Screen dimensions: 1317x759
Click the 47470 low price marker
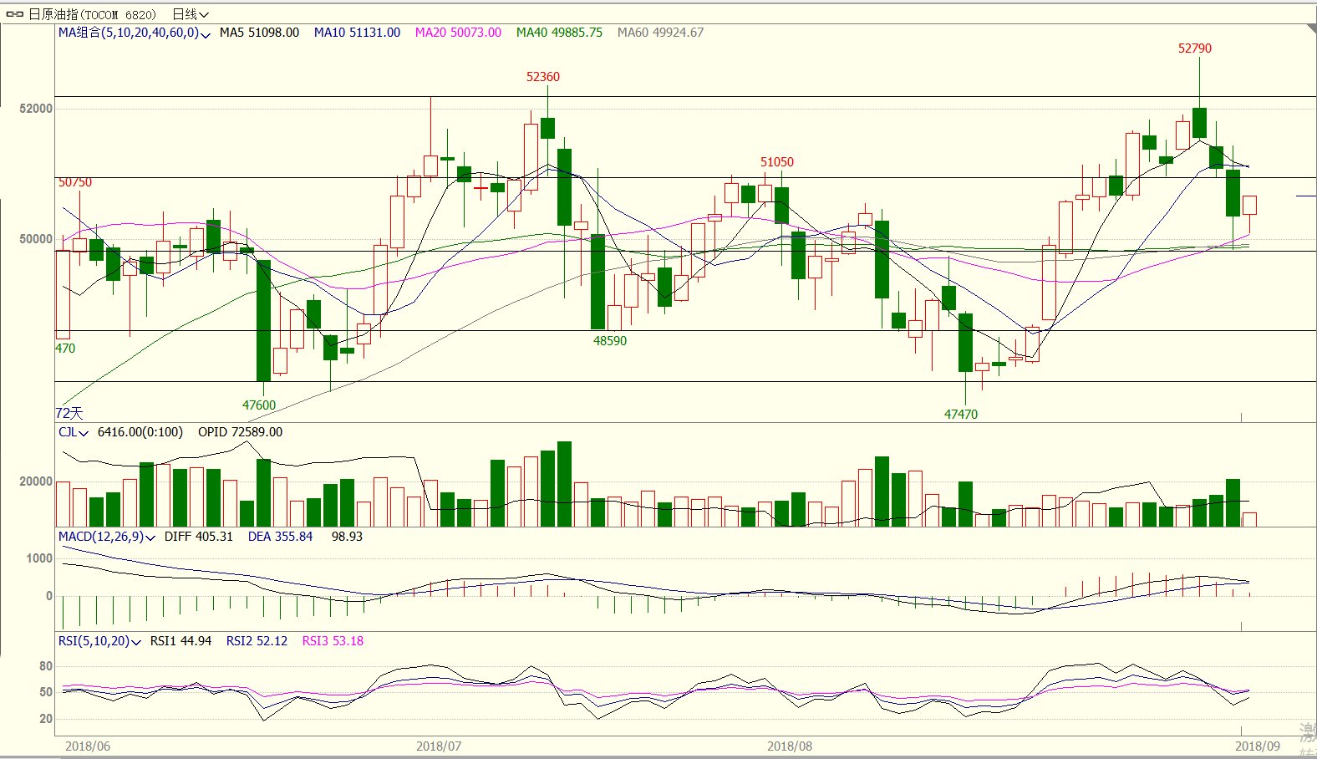(x=960, y=414)
